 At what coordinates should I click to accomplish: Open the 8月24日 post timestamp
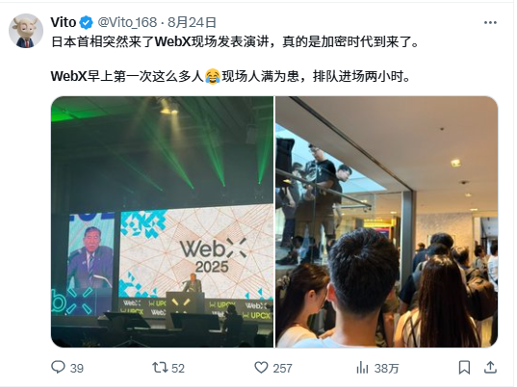click(x=192, y=22)
